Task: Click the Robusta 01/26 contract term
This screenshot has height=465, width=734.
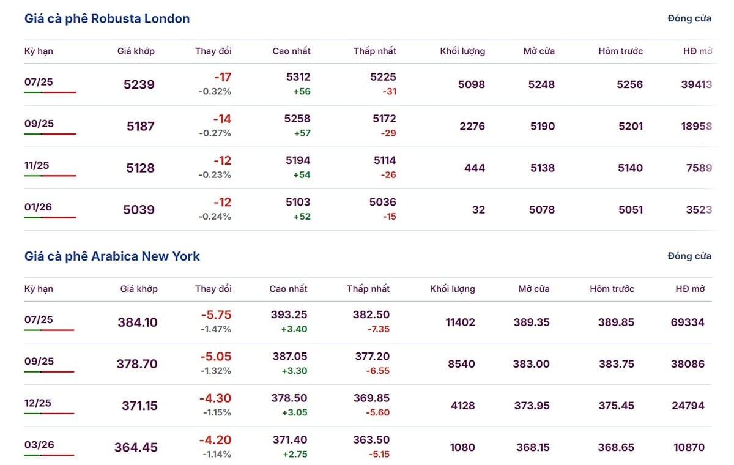Action: [38, 207]
